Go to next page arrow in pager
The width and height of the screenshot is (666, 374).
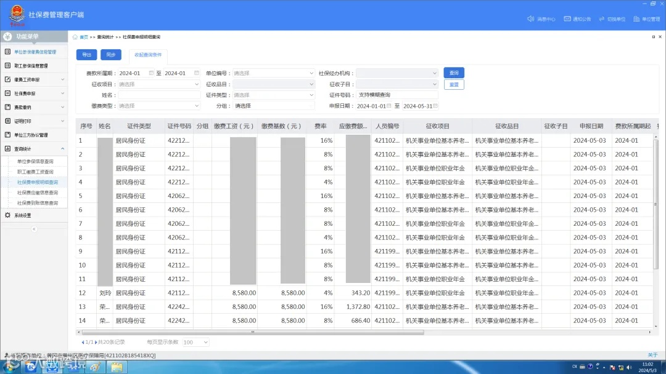[96, 342]
